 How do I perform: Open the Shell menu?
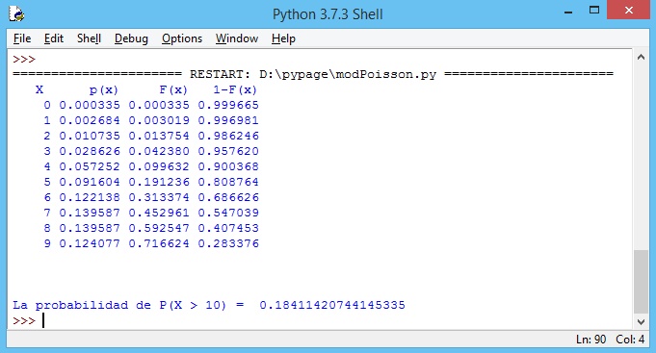pyautogui.click(x=90, y=38)
